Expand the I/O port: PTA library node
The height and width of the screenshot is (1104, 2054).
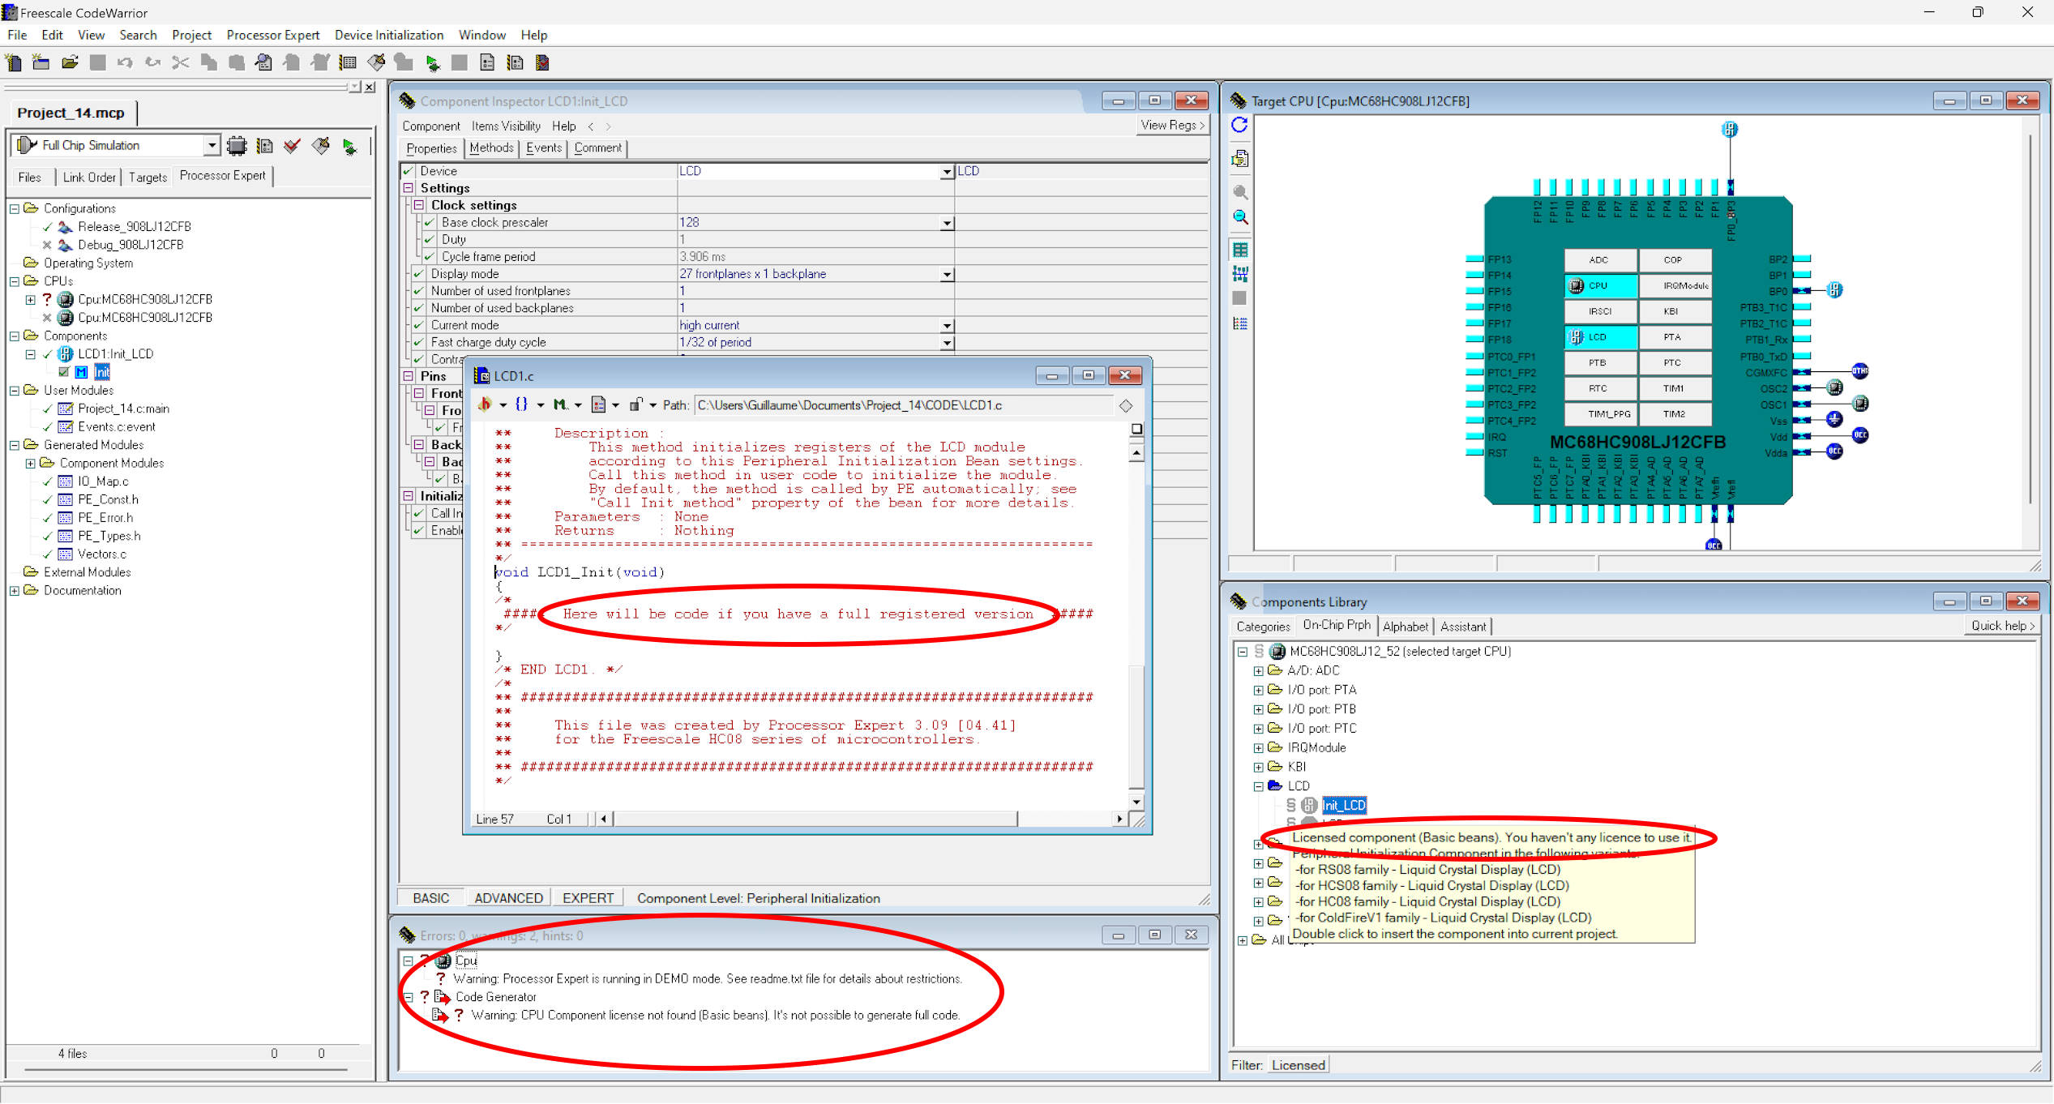tap(1258, 691)
